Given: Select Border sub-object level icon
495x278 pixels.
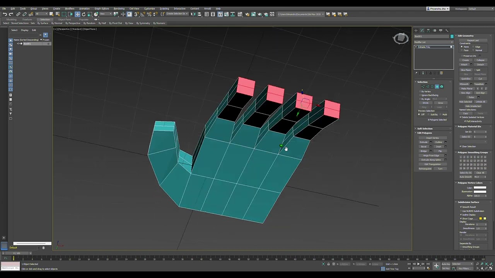Looking at the screenshot, I should coord(432,86).
